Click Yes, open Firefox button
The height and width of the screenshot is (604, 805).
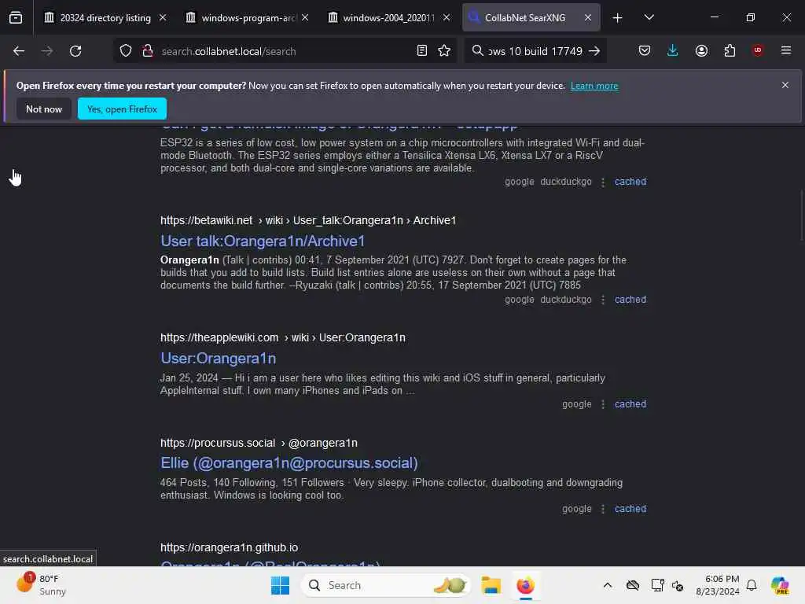click(122, 109)
